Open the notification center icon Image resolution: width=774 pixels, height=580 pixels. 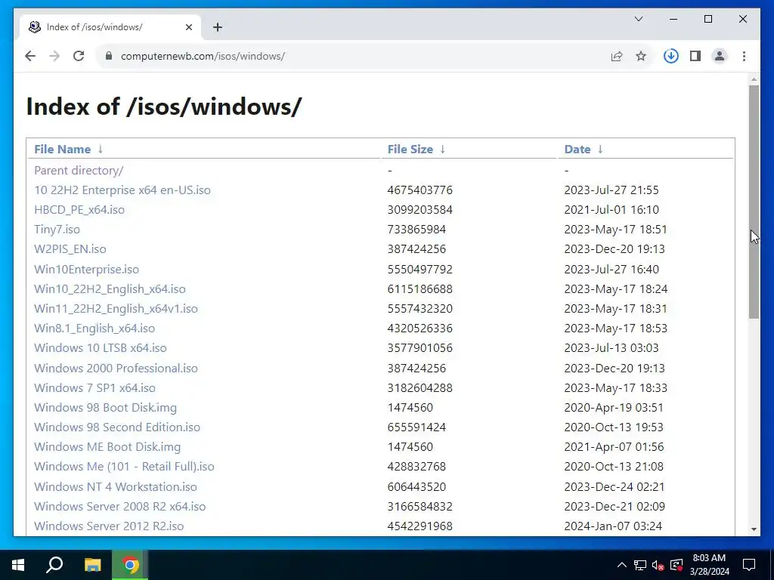[x=749, y=565]
